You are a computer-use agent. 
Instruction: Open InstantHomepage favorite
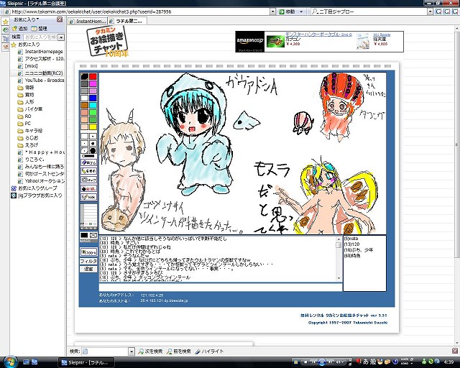40,51
